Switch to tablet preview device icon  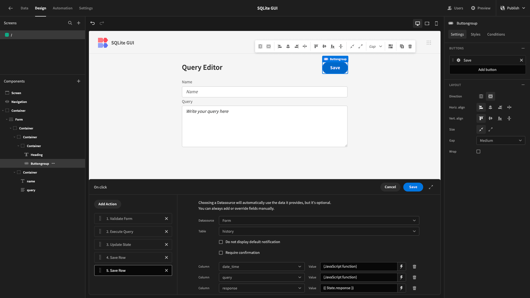(427, 23)
